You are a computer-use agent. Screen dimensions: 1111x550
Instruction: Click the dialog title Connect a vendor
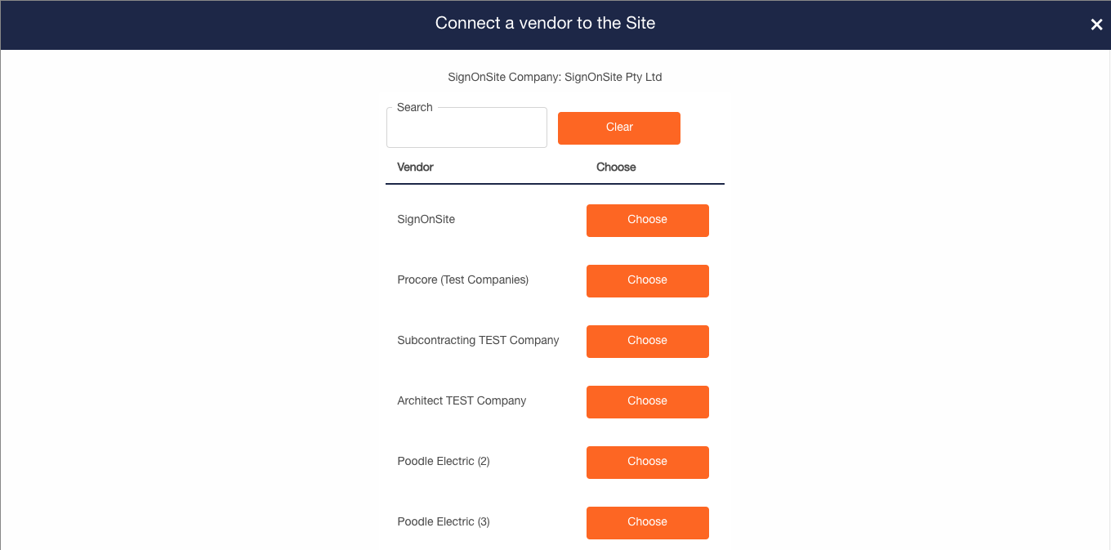pos(545,23)
